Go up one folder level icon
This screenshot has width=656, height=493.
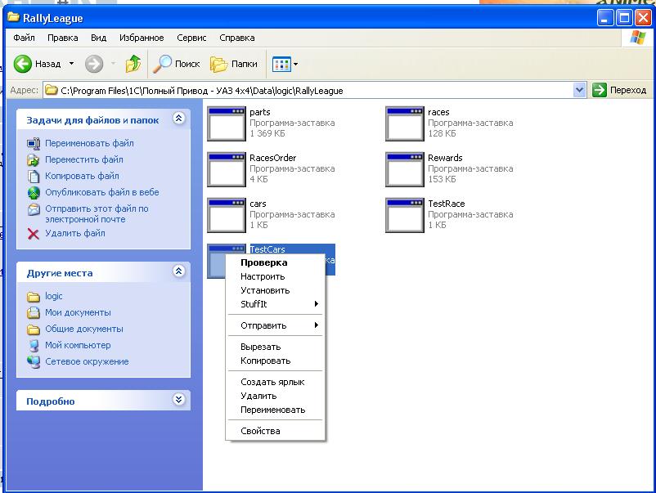point(133,64)
